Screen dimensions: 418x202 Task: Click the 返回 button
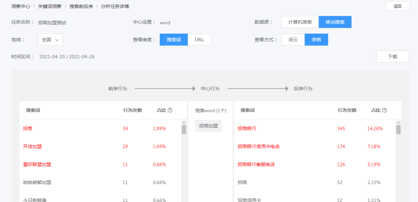click(397, 6)
